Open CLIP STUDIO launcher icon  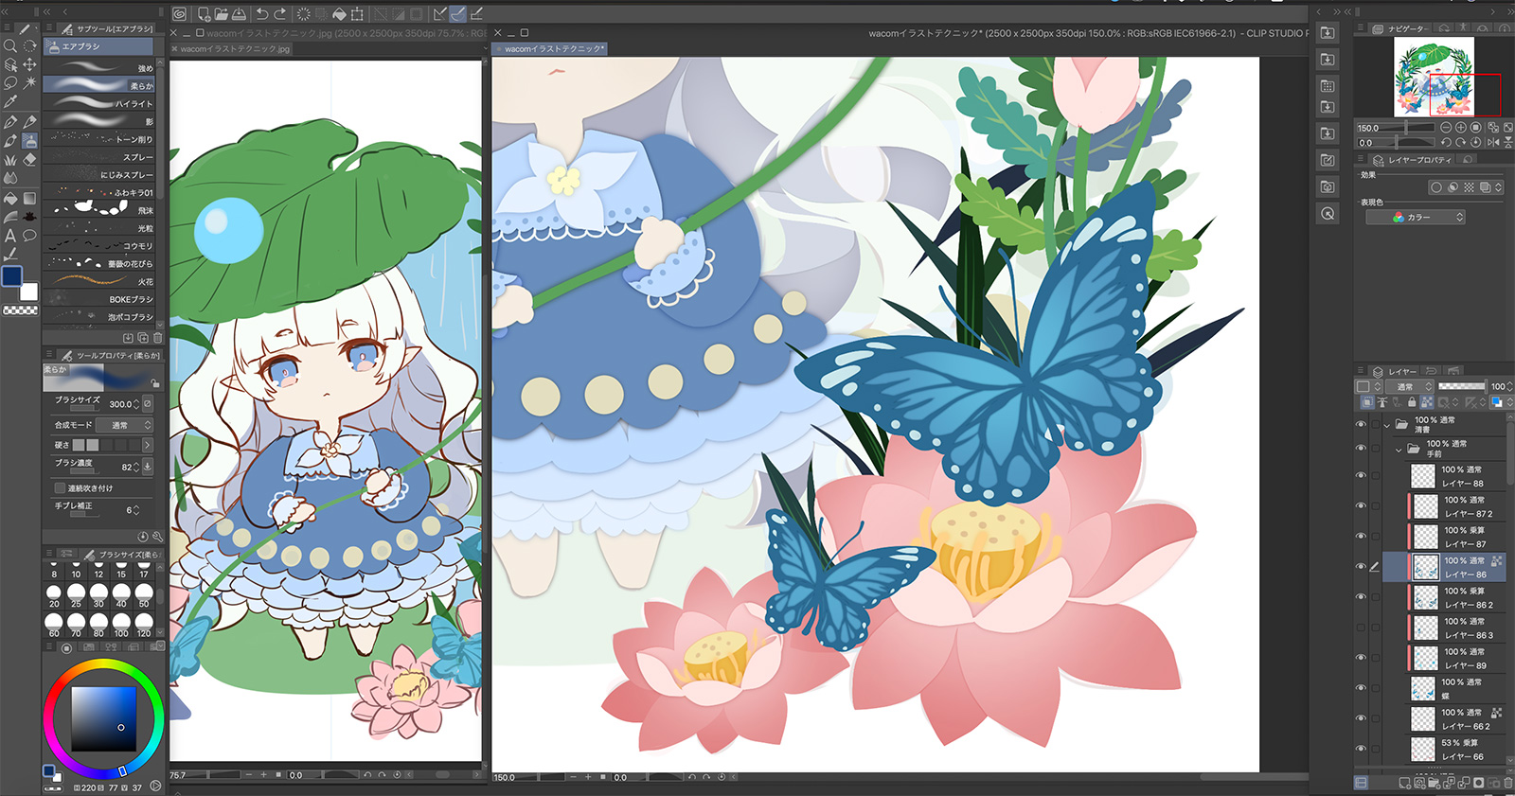(x=179, y=13)
